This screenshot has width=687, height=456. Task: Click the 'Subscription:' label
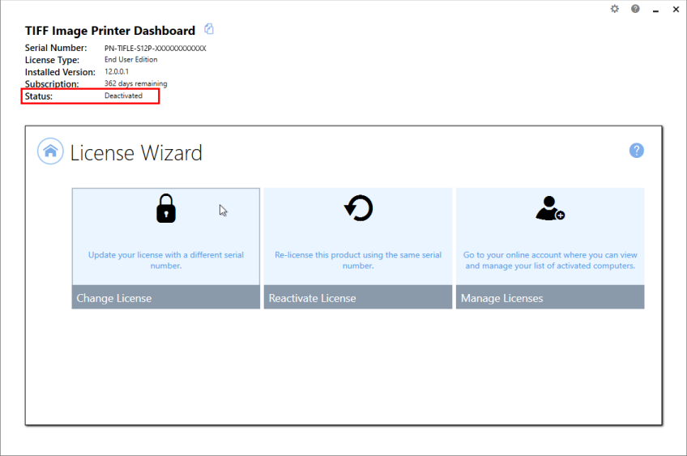(52, 84)
